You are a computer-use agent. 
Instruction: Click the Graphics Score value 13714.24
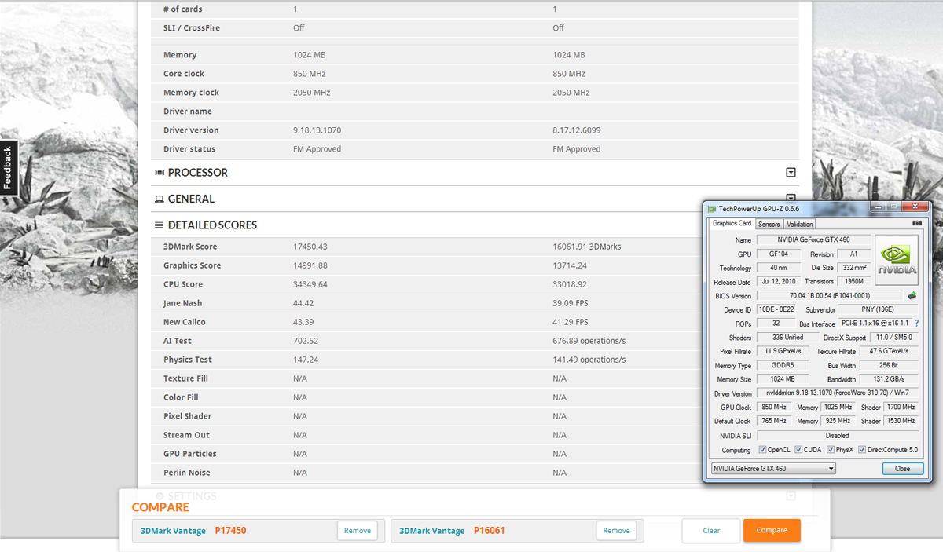pyautogui.click(x=570, y=265)
